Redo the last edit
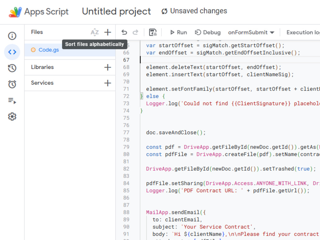 coord(135,32)
